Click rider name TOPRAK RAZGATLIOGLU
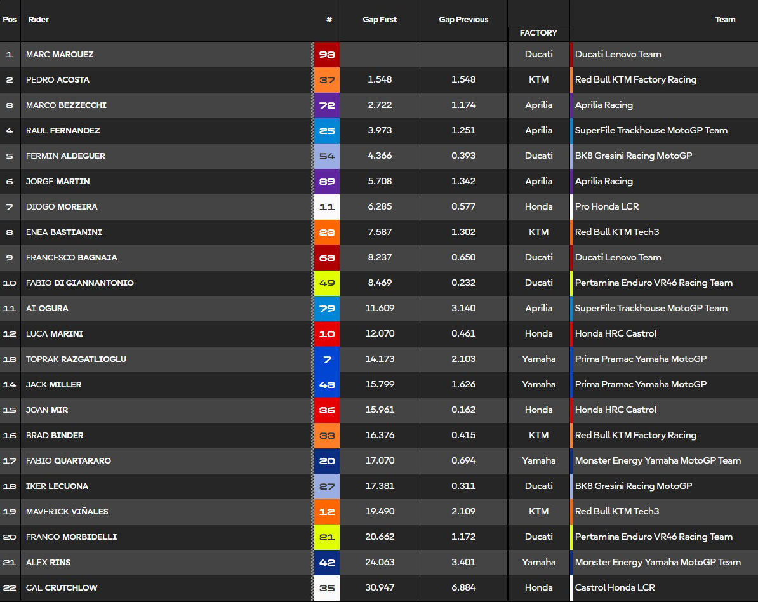 pyautogui.click(x=76, y=359)
